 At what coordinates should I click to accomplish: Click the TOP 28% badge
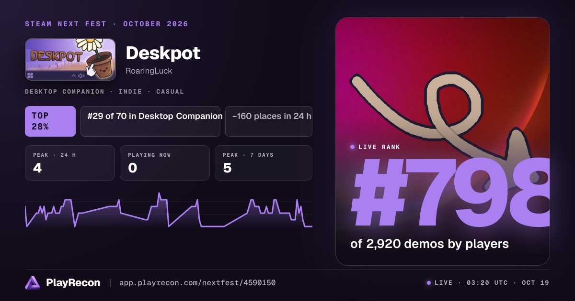pos(50,121)
